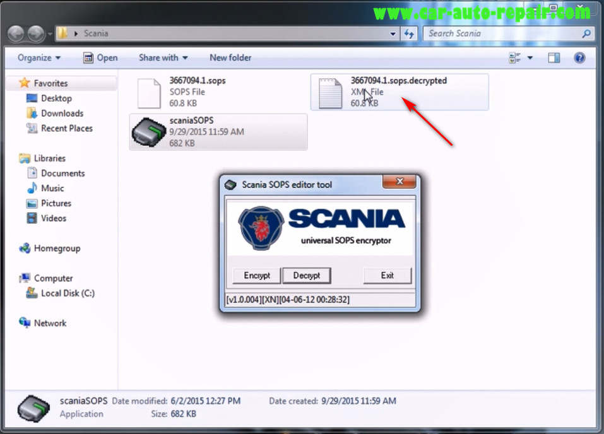Click the Recent Places icon in sidebar
The image size is (604, 434).
pos(32,128)
